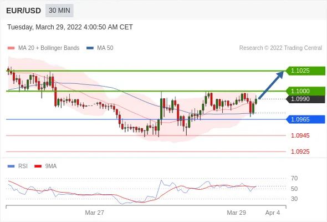Click the blue upward trend arrow
The image size is (327, 222).
271,85
